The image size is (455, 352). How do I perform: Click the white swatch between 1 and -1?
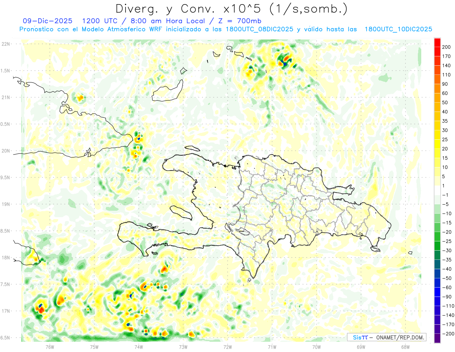437,191
